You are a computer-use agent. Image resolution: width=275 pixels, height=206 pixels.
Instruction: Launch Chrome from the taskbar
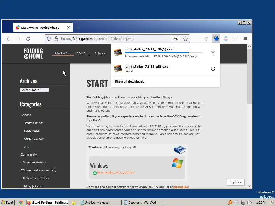tap(21, 203)
